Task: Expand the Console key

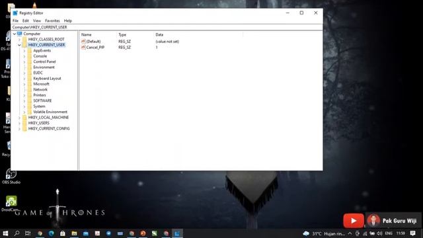Action: [x=24, y=56]
